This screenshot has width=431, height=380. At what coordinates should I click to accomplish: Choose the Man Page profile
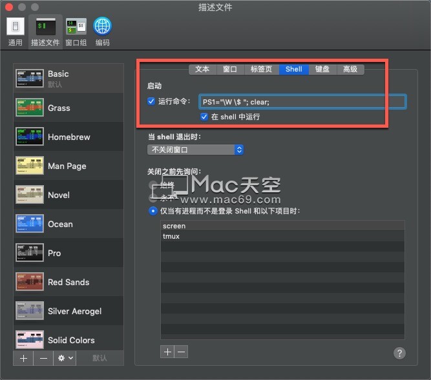click(68, 165)
